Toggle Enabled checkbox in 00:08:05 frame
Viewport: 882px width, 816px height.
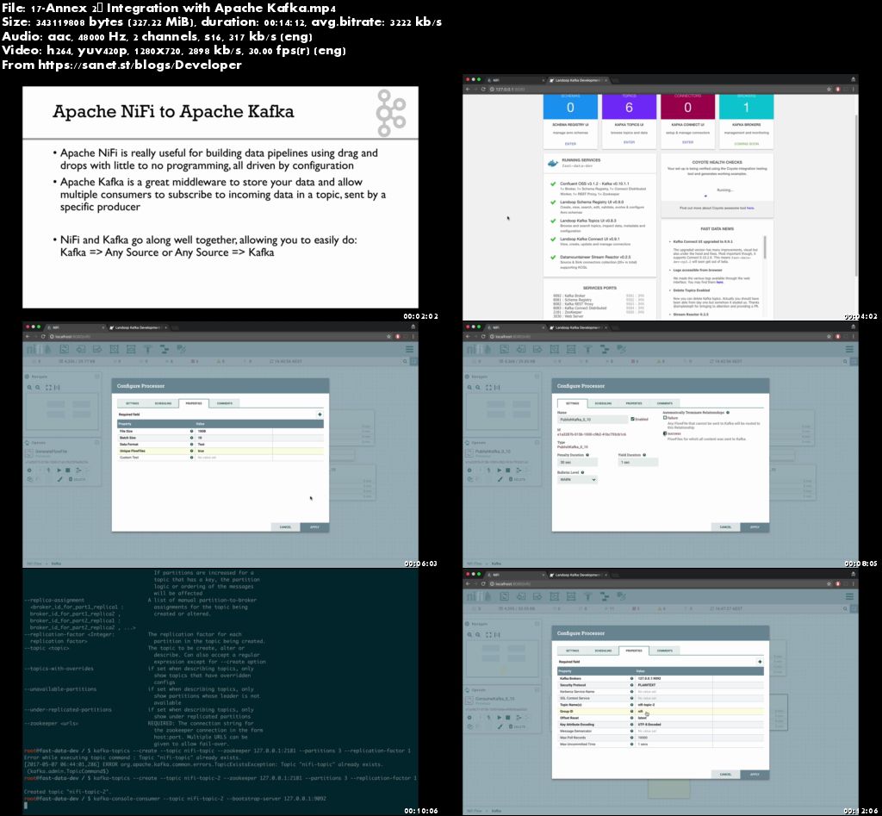click(633, 420)
